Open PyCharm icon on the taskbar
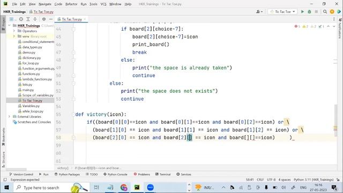Viewport: 343px width, 193px height. click(x=137, y=188)
